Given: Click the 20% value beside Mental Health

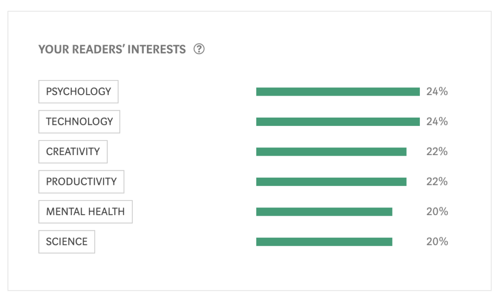Looking at the screenshot, I should 437,212.
